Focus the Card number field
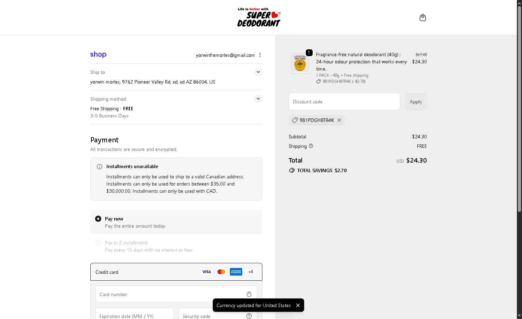The width and height of the screenshot is (522, 319). pyautogui.click(x=176, y=294)
